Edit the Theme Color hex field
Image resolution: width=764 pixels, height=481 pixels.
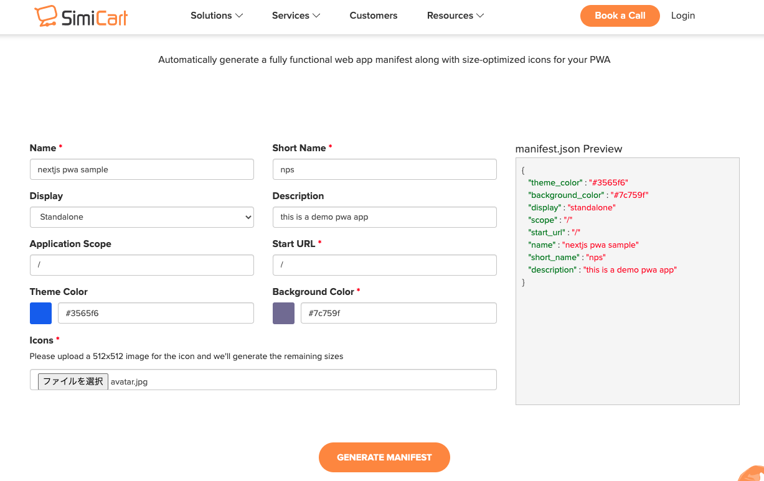click(156, 313)
